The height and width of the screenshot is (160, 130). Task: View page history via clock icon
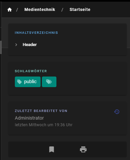117,112
